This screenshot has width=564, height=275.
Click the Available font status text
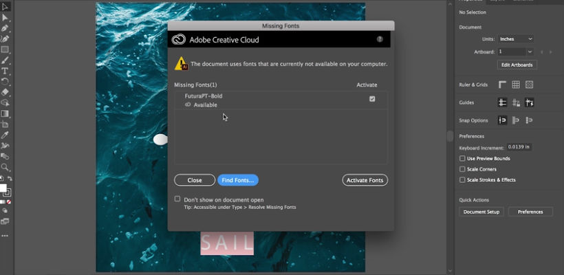[x=206, y=105]
